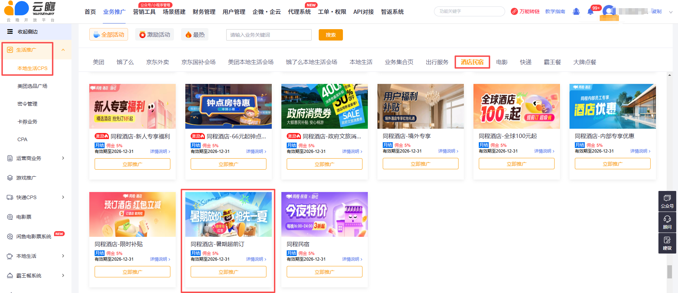Click the 云瞻 logo at top left
This screenshot has height=293, width=678.
pyautogui.click(x=30, y=11)
